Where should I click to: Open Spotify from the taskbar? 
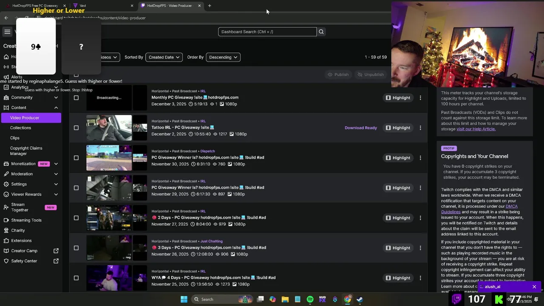pyautogui.click(x=310, y=299)
